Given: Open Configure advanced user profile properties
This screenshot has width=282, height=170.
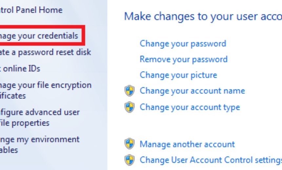Looking at the screenshot, I should pos(40,118).
